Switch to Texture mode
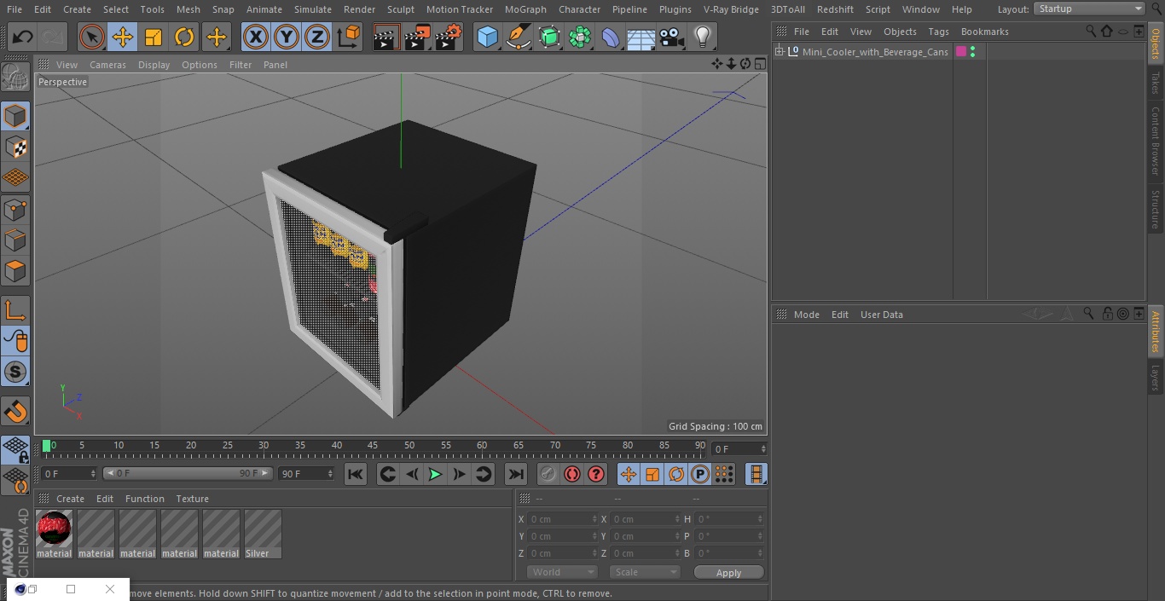The image size is (1165, 601). (x=15, y=147)
